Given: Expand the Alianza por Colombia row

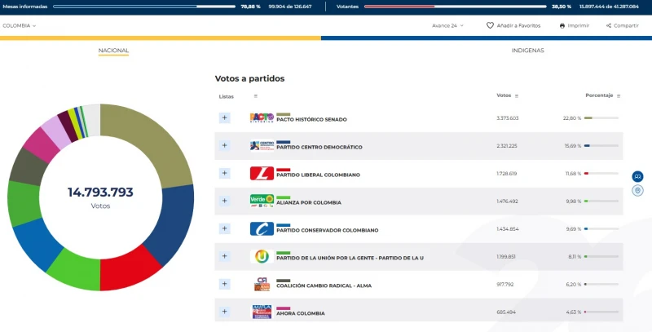Looking at the screenshot, I should pyautogui.click(x=225, y=201).
